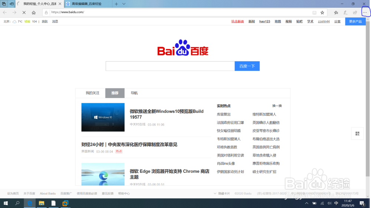Image resolution: width=371 pixels, height=208 pixels.
Task: Collapse cards with 隐藏卡片 chevron
Action: pos(215,194)
